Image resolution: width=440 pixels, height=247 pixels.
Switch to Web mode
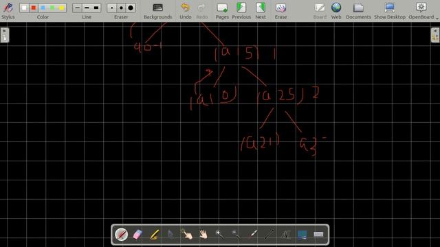pyautogui.click(x=336, y=11)
